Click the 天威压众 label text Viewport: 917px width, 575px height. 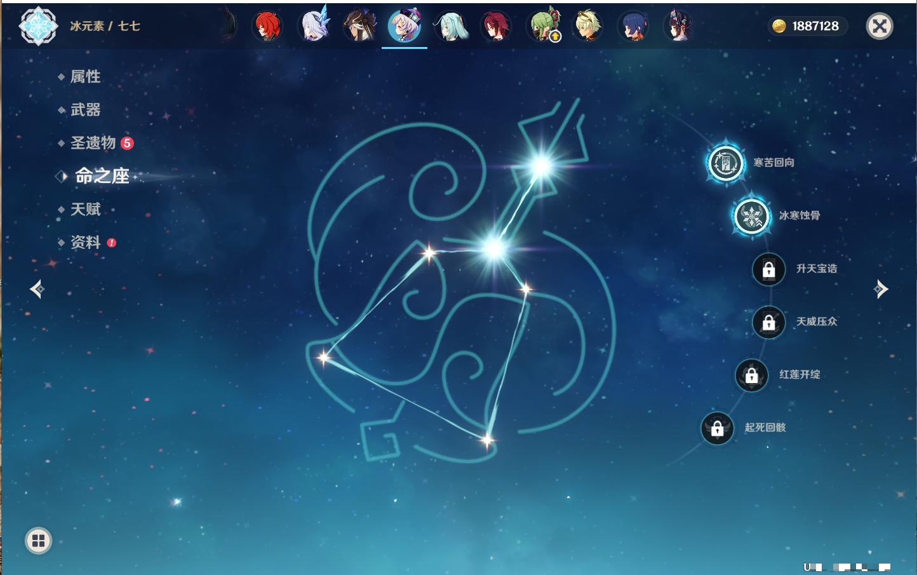(x=817, y=321)
